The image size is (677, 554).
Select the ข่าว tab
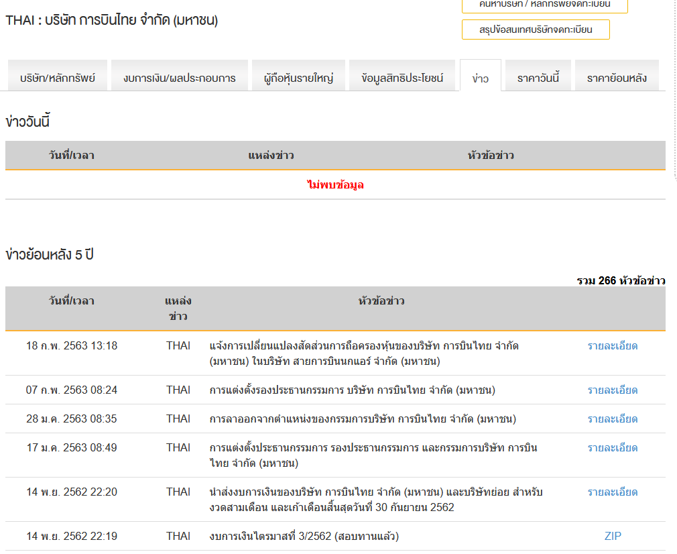pyautogui.click(x=481, y=76)
